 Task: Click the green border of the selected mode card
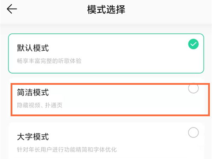[x=106, y=34]
